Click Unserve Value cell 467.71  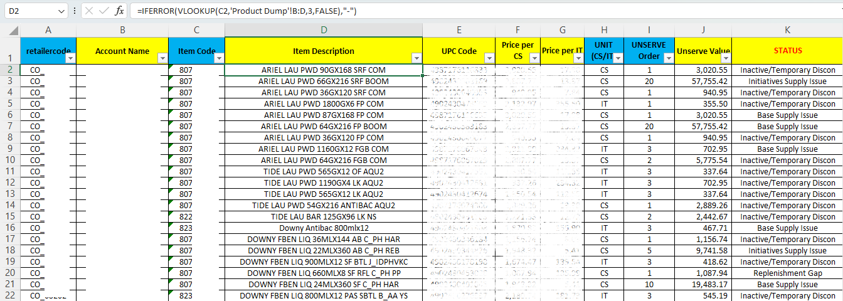coord(703,228)
